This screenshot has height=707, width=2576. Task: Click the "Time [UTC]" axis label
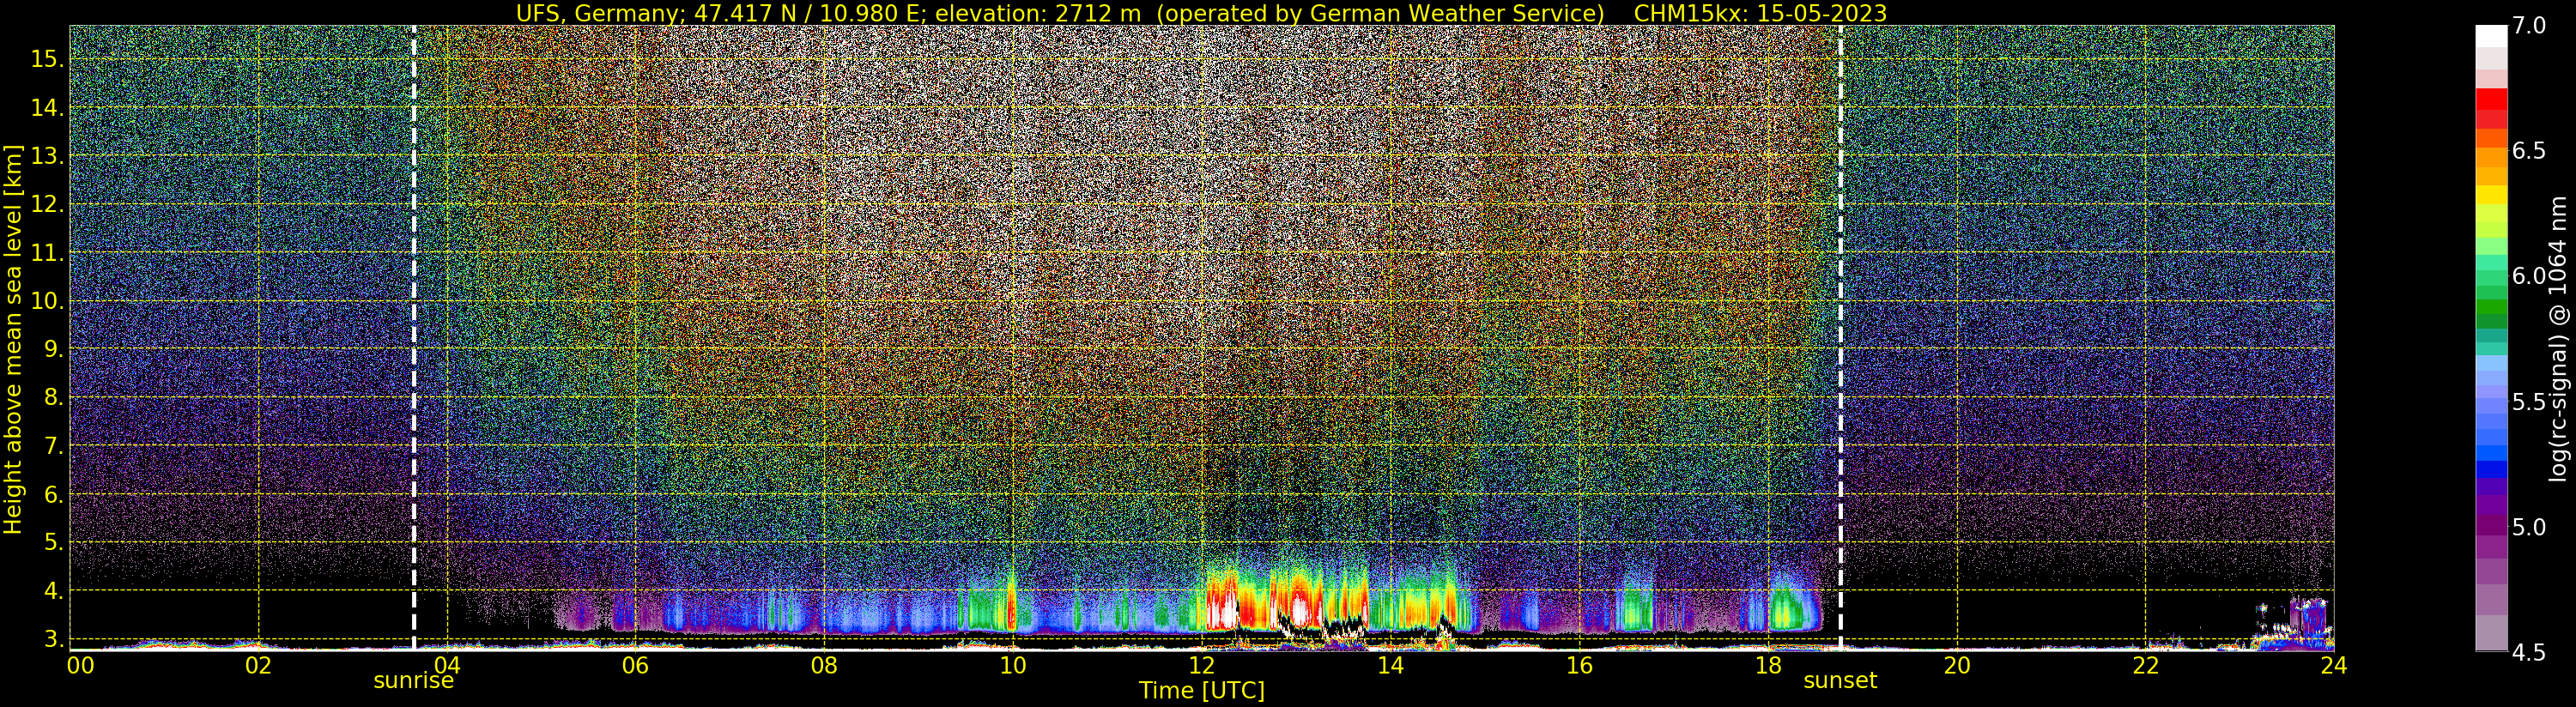(x=1202, y=691)
